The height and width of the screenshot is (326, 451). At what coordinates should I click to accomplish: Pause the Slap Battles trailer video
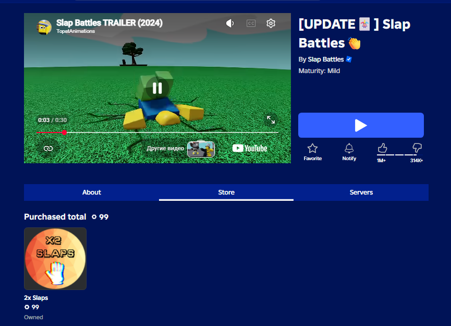coord(157,88)
